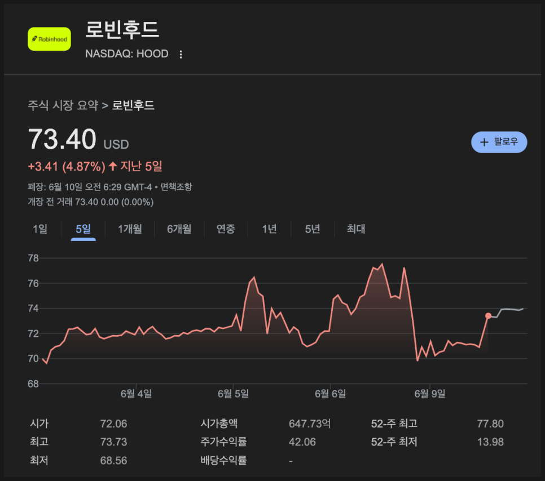
Task: Show the 최대 max chart range
Action: [356, 229]
